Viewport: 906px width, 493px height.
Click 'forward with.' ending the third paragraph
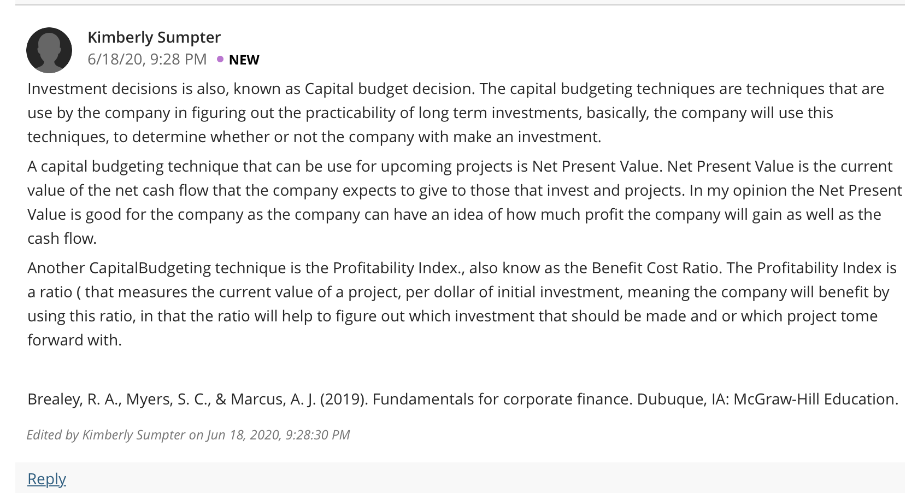(74, 340)
